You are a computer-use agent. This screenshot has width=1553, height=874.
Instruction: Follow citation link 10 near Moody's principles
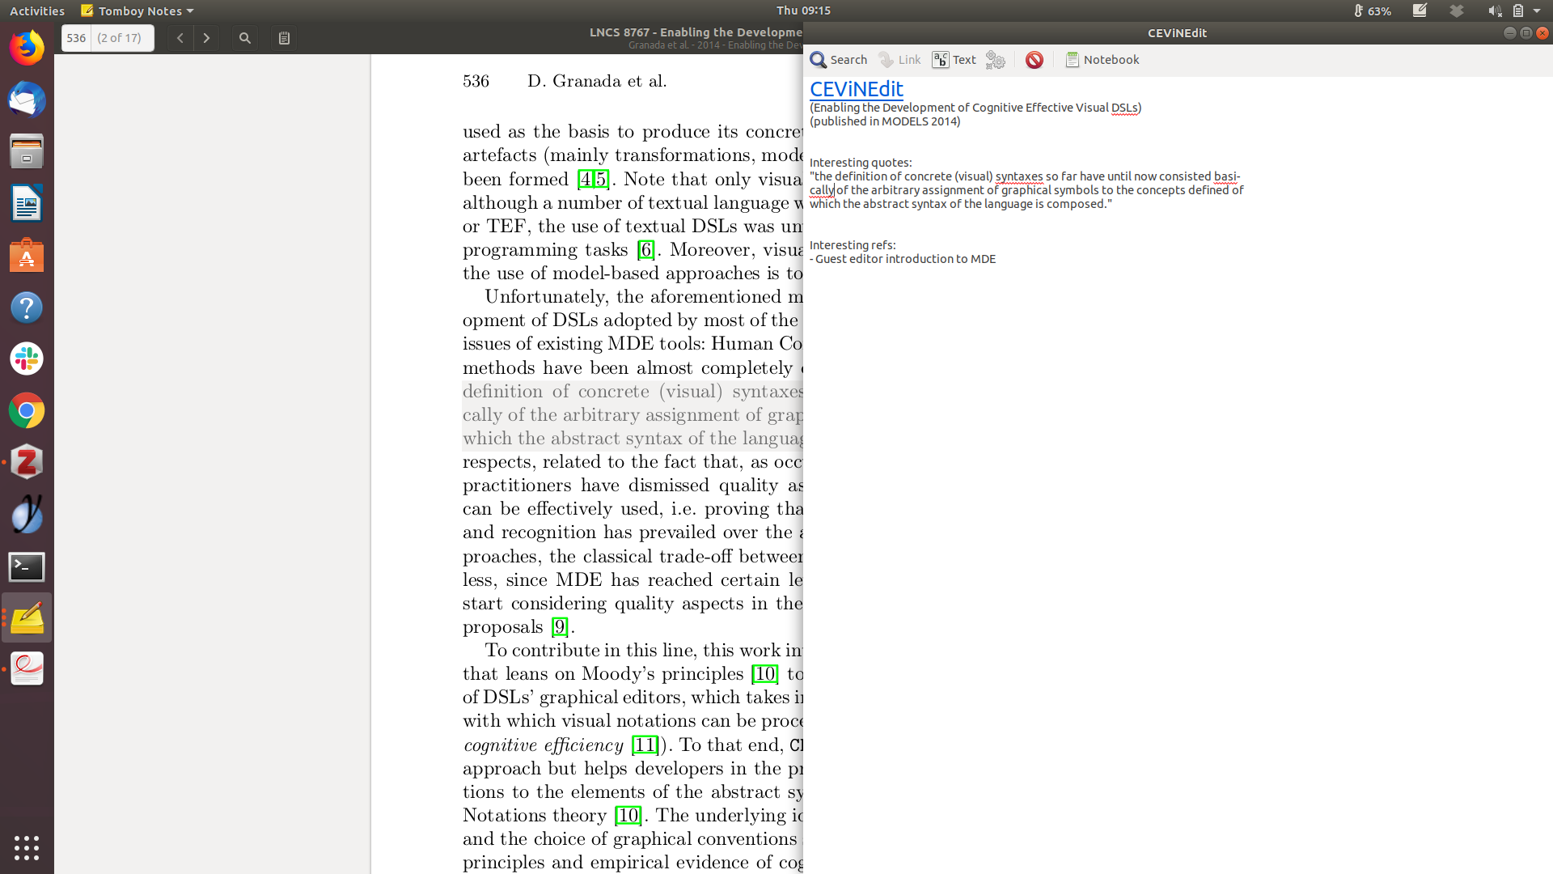click(x=764, y=674)
